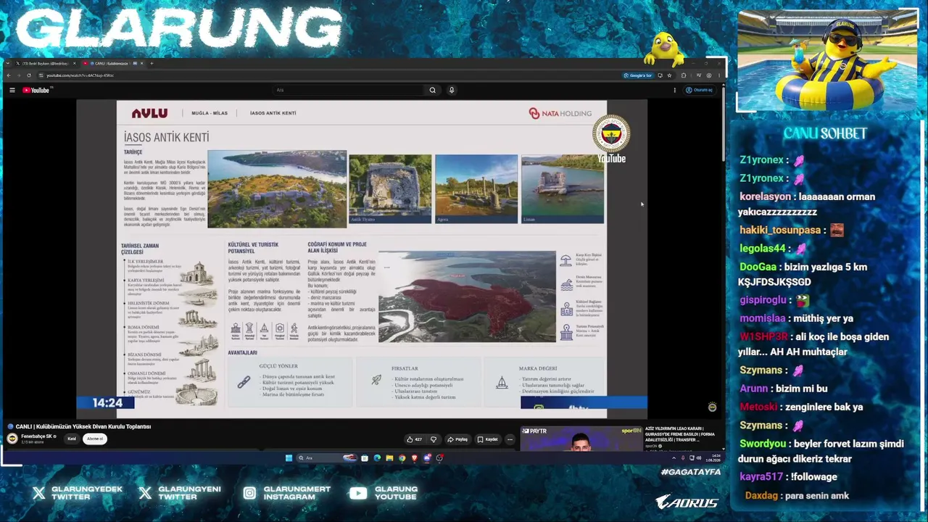The image size is (928, 522).
Task: Click chat username hakiki_tosunpasa
Action: 780,230
